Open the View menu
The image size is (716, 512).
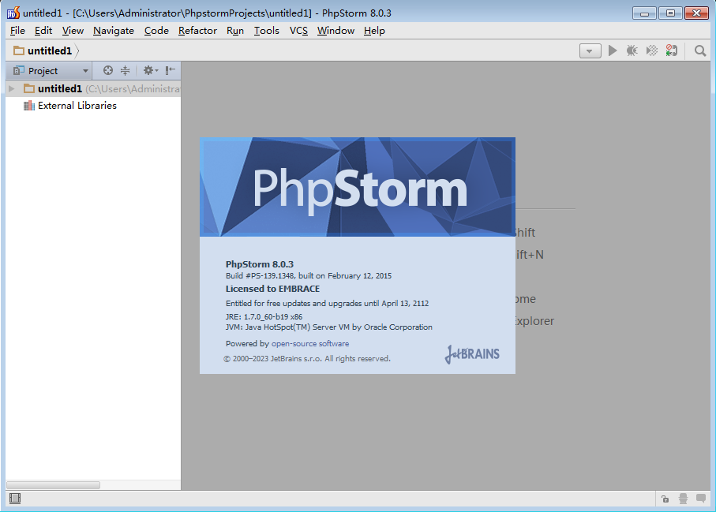(x=73, y=31)
